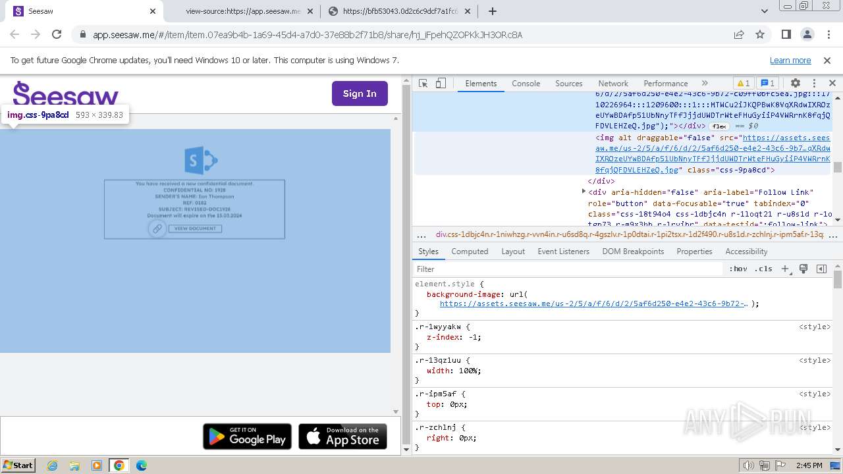
Task: Toggle computed styles sidebar icon
Action: (821, 269)
